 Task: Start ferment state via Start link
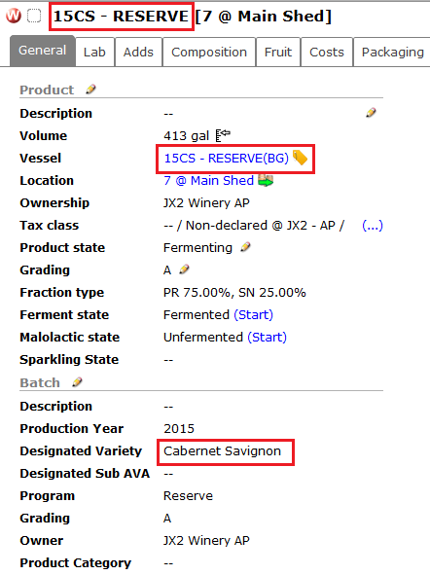(253, 314)
